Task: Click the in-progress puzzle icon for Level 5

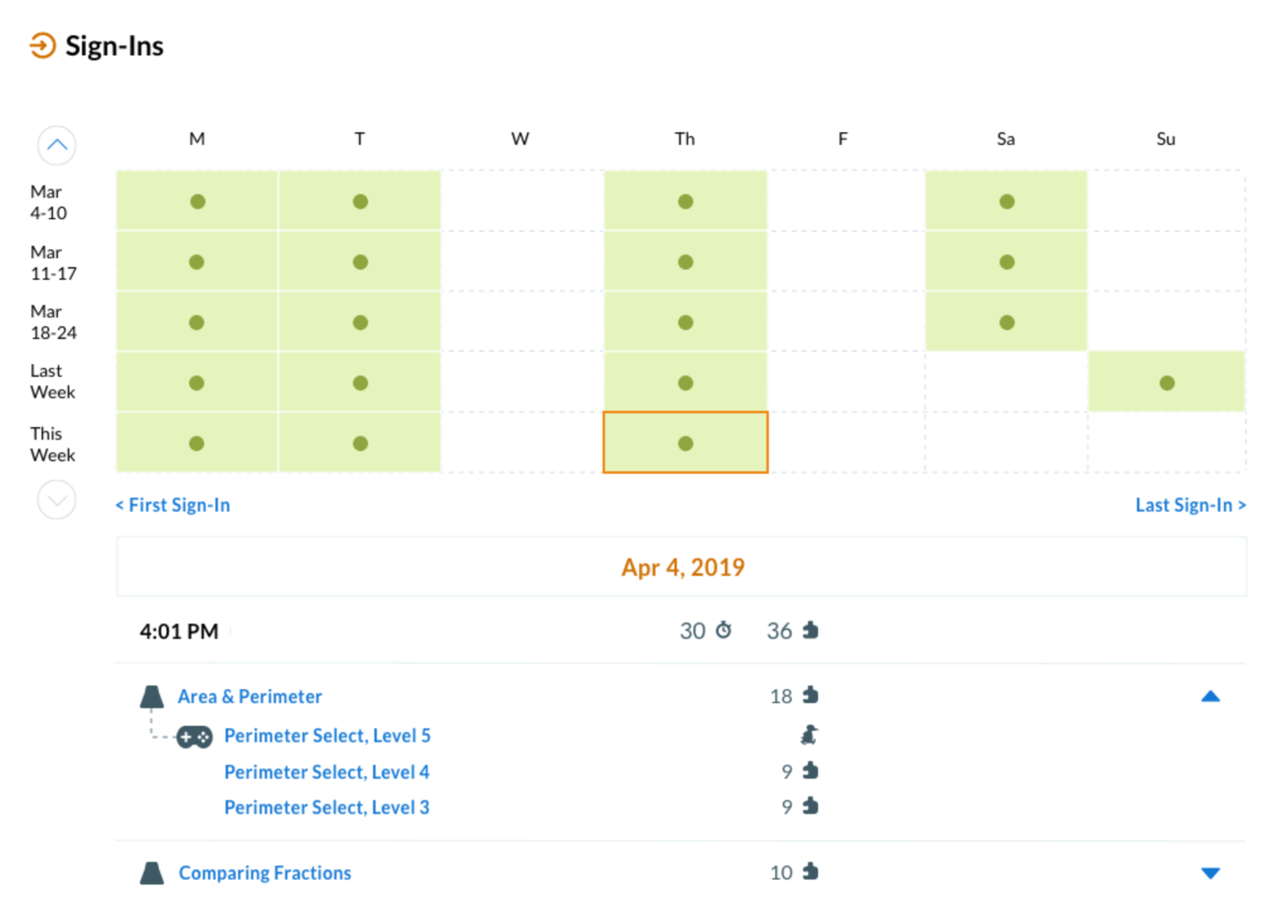Action: 810,736
